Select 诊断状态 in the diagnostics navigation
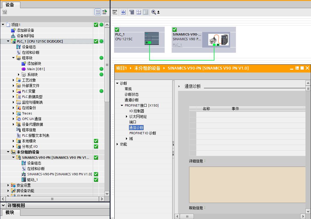Screen dimensions: 311x219 click(x=132, y=95)
